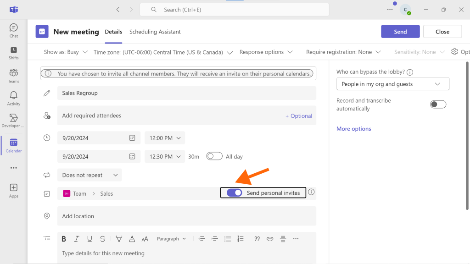The height and width of the screenshot is (264, 470).
Task: Decrease paragraph indent
Action: (x=202, y=239)
